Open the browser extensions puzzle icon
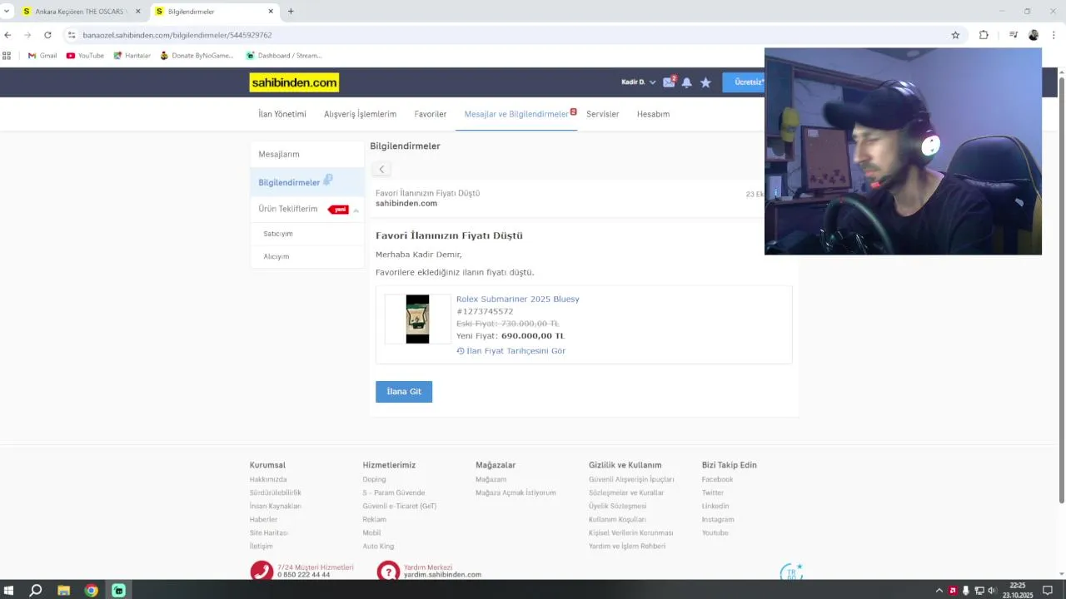 coord(984,35)
